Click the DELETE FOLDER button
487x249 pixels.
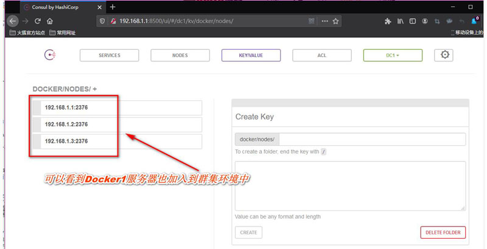pyautogui.click(x=443, y=233)
